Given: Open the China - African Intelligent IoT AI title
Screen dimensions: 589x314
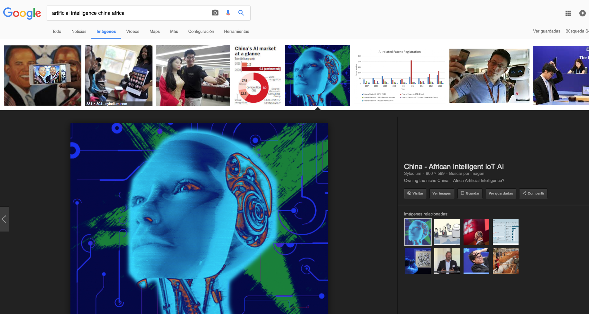Looking at the screenshot, I should pyautogui.click(x=454, y=167).
